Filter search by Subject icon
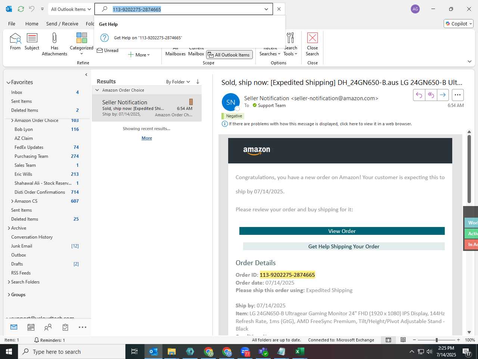478x359 pixels. 32,42
